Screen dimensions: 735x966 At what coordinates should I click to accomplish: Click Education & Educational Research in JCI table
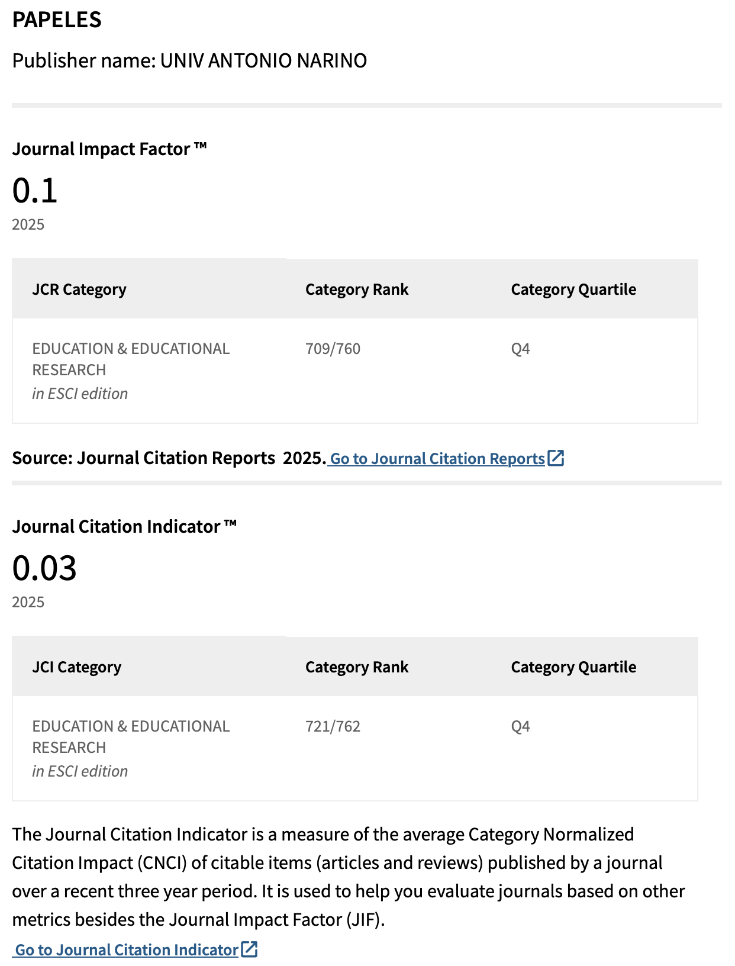point(131,737)
